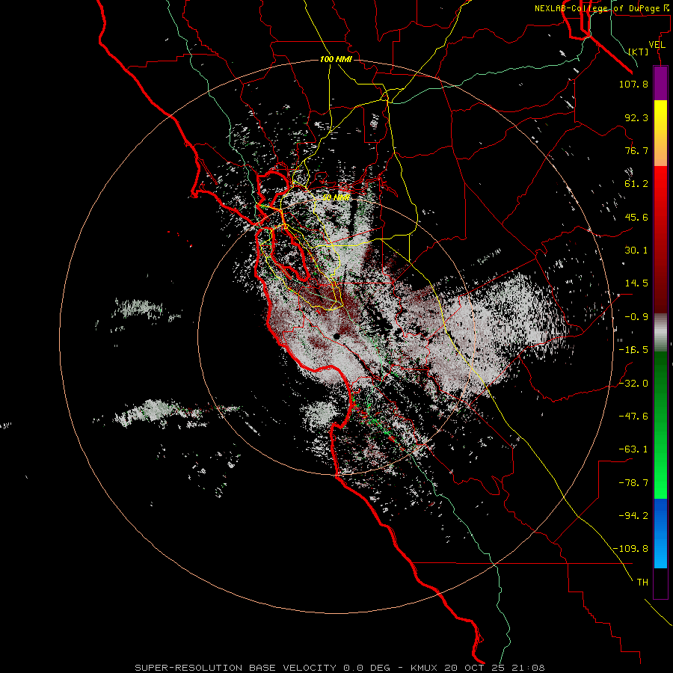673x673 pixels.
Task: Click the purple segment of the velocity color bar
Action: point(660,83)
